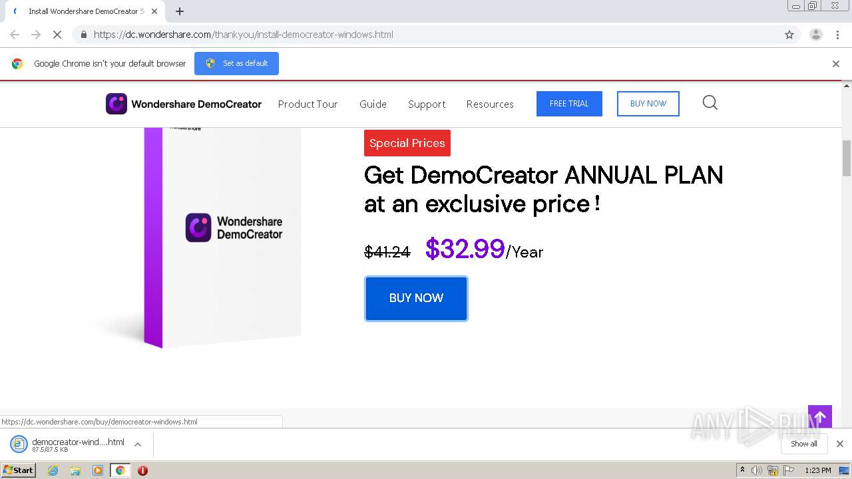Close the downloads shelf

pos(840,444)
